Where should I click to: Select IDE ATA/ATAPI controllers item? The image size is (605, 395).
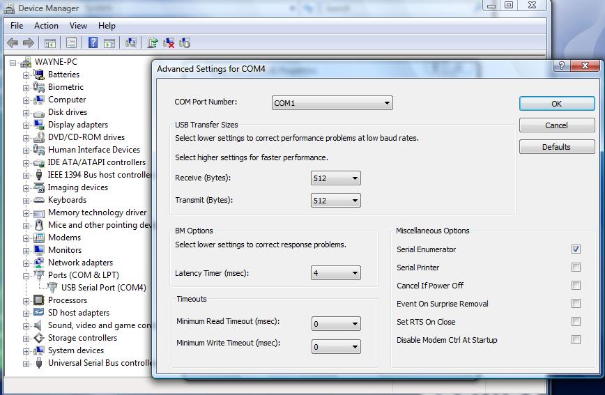(x=97, y=162)
